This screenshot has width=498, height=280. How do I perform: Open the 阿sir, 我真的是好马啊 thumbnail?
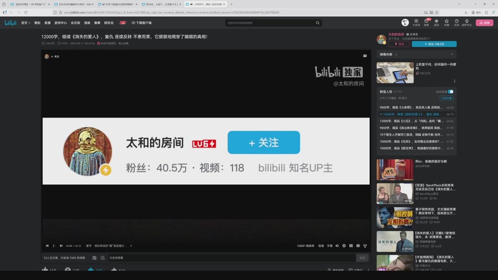(x=395, y=170)
